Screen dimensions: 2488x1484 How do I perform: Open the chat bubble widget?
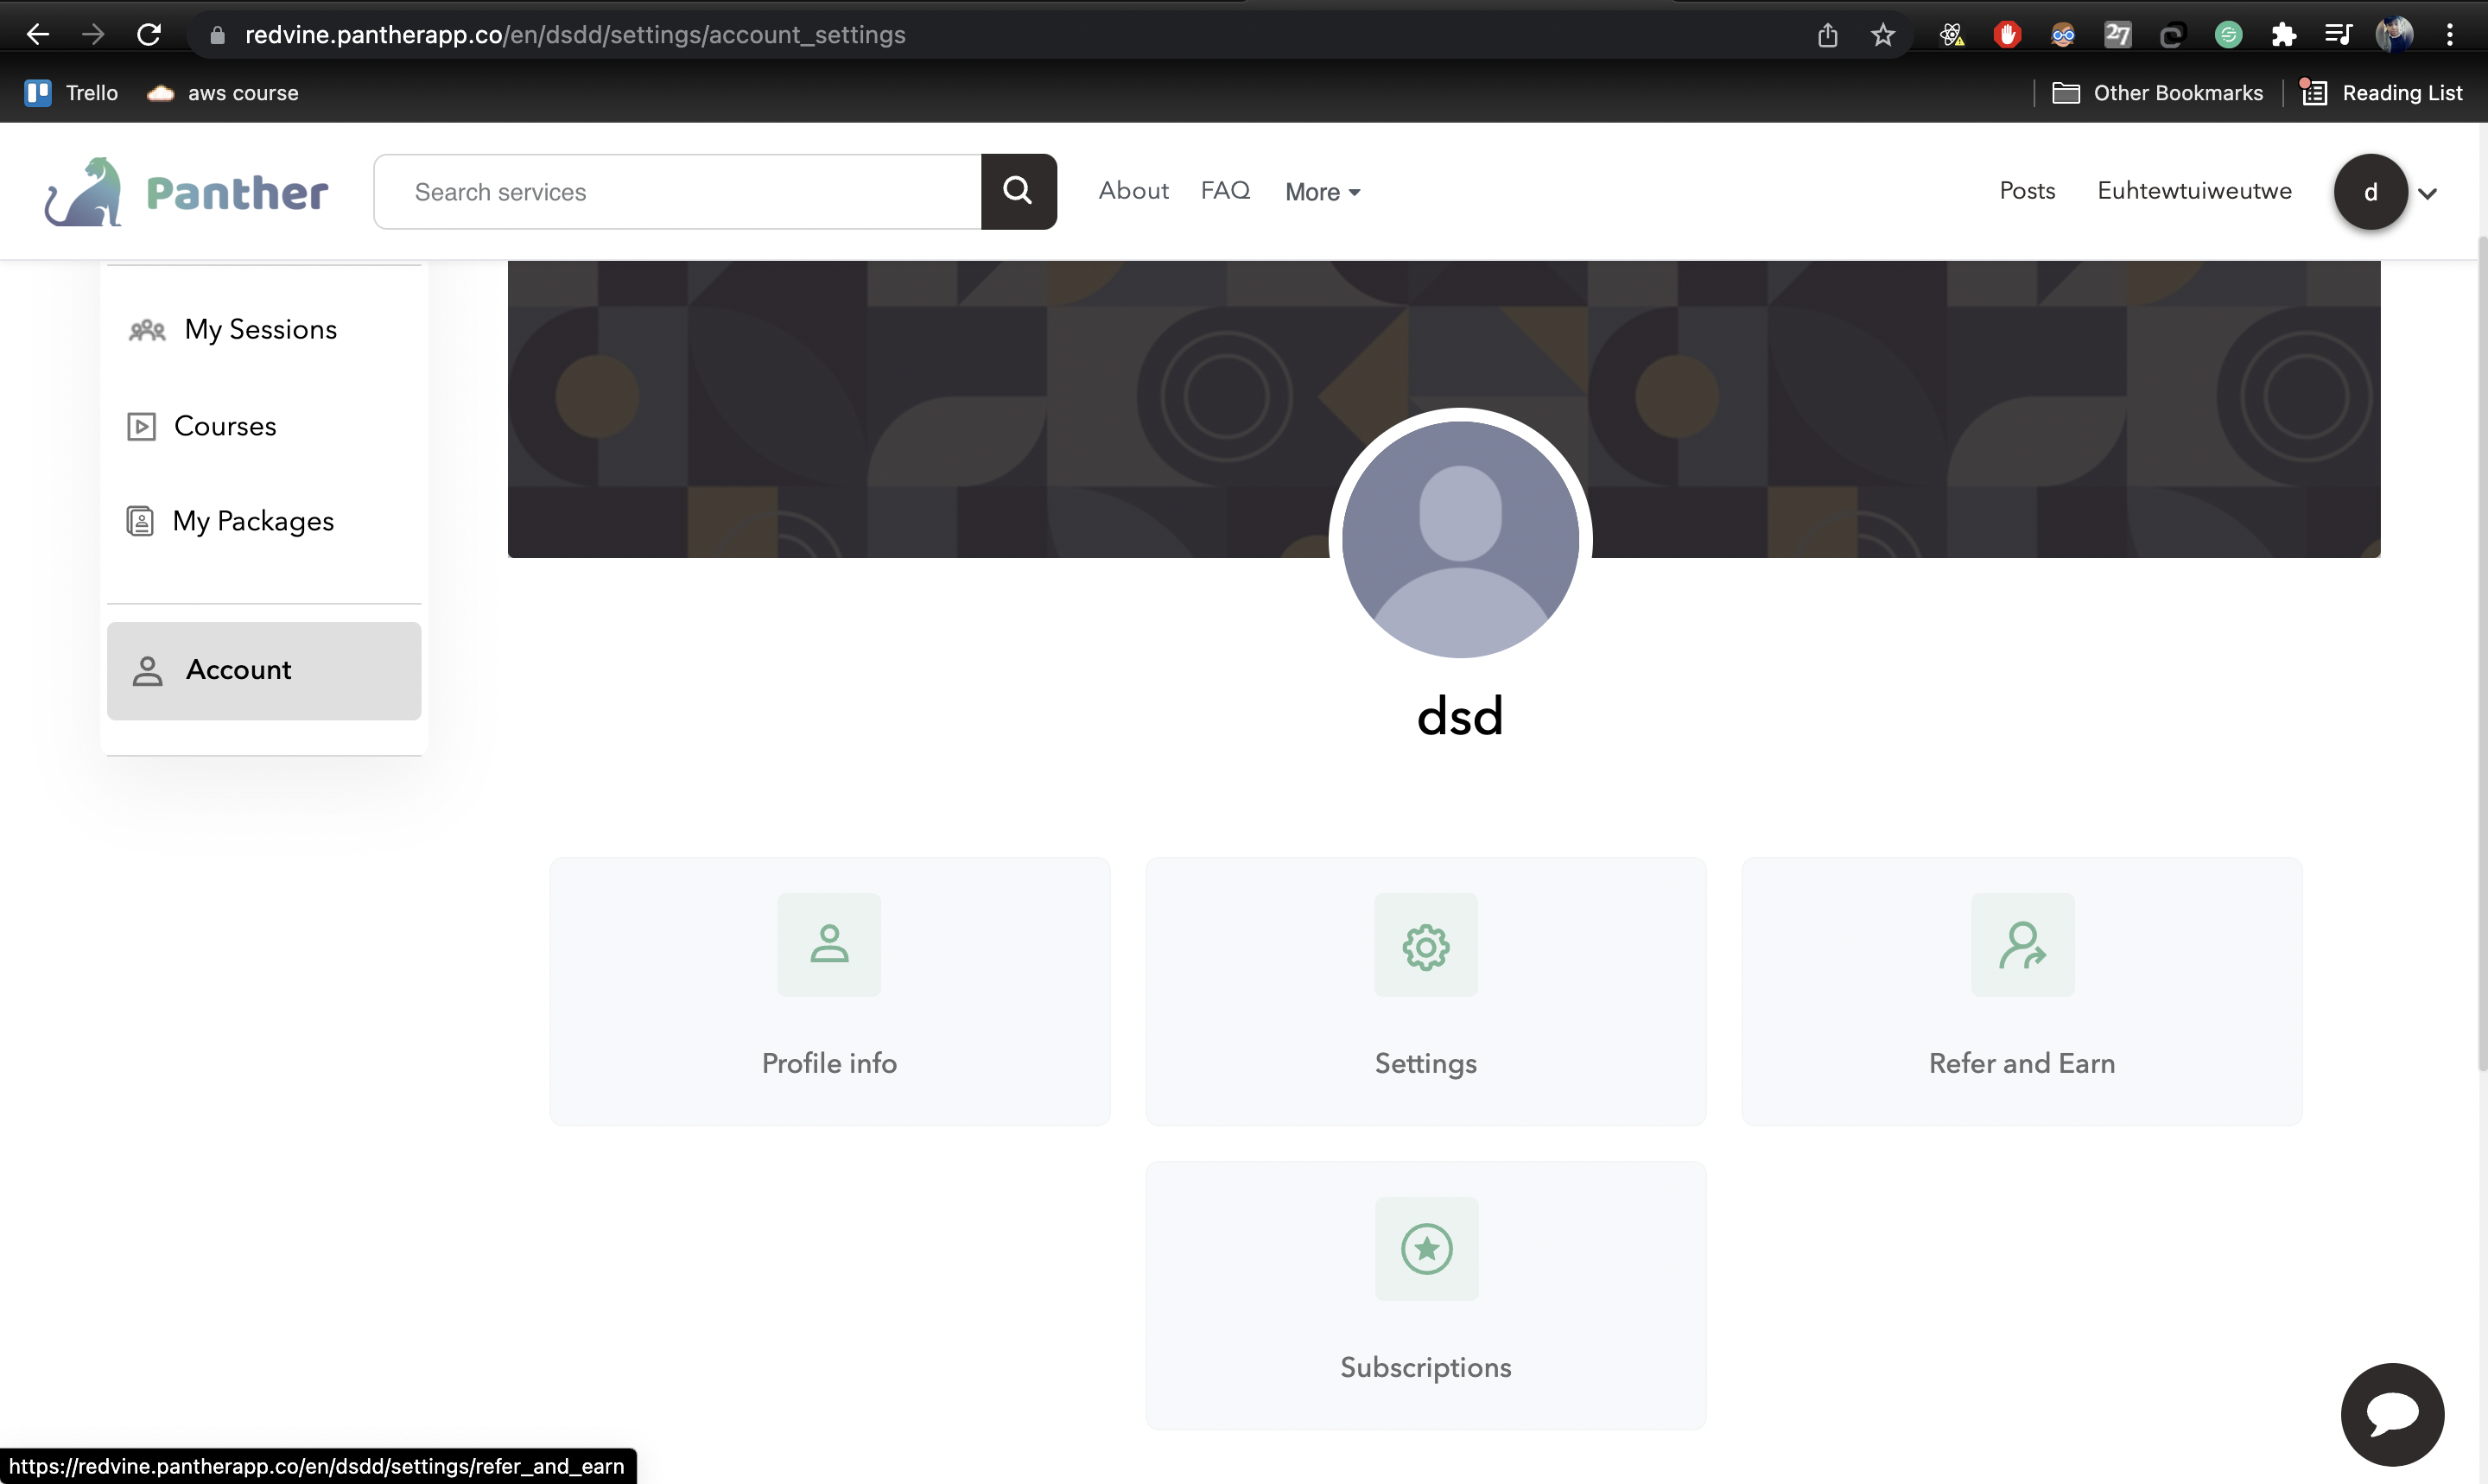pyautogui.click(x=2392, y=1414)
